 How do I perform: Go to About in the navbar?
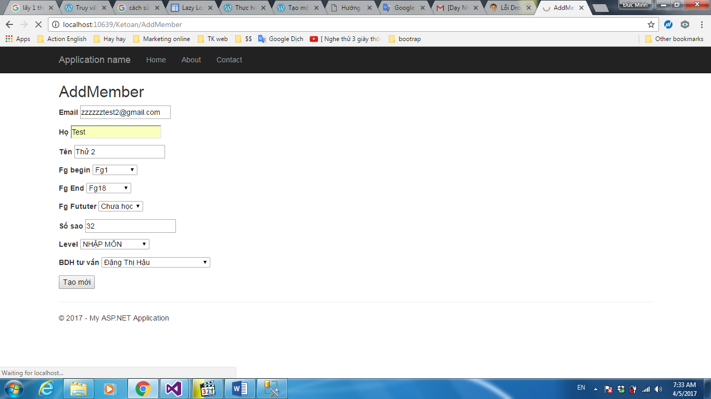click(x=191, y=60)
